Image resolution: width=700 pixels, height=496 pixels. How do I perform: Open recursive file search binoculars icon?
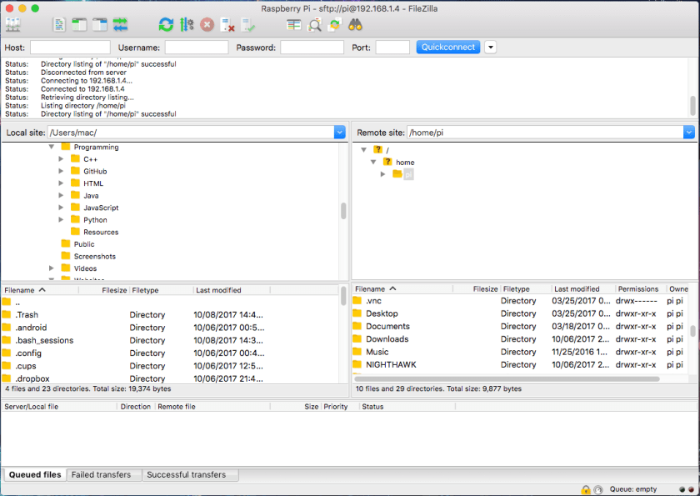355,25
